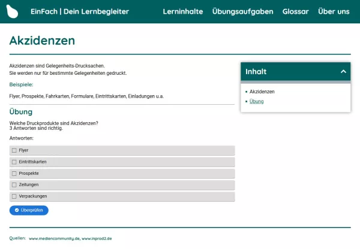This screenshot has height=249, width=360.
Task: Open the www.inprod2.de source link
Action: tap(97, 238)
